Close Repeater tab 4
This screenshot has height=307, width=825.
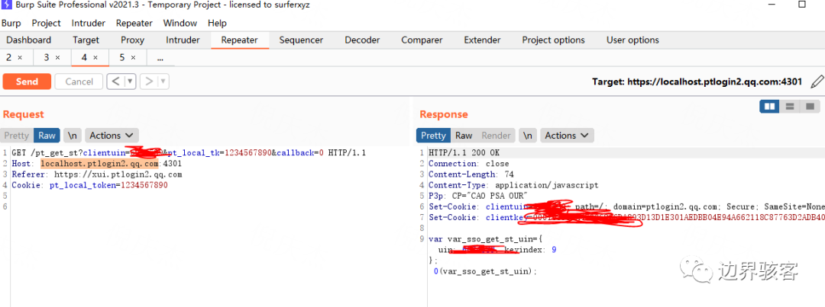[x=95, y=58]
